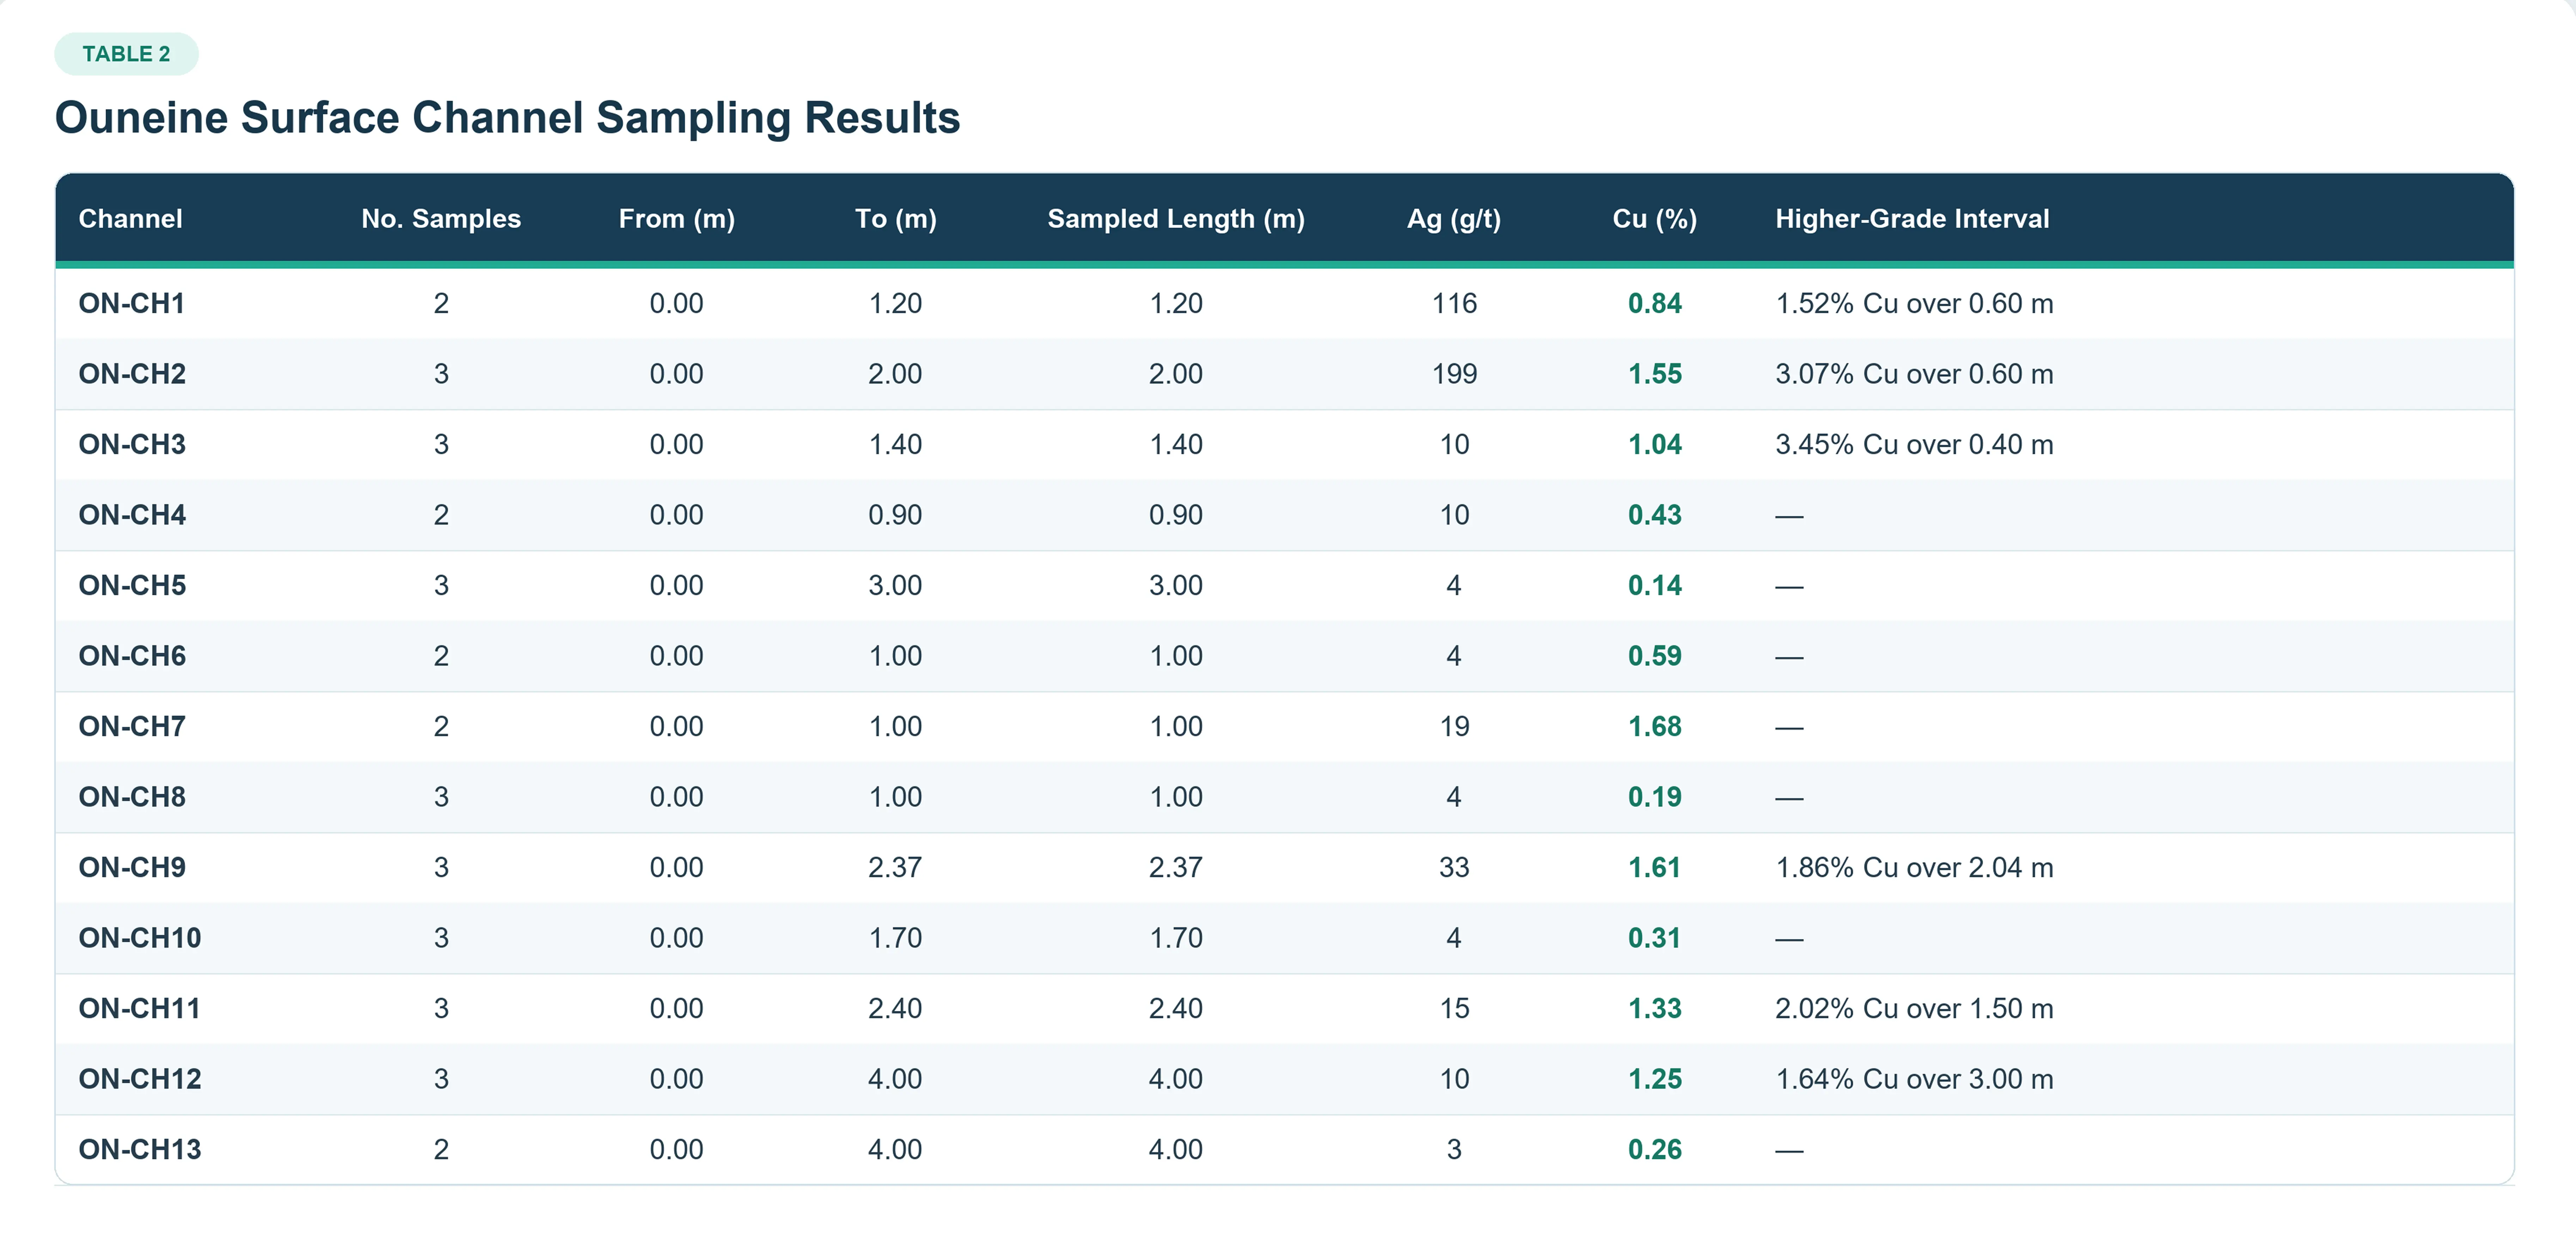Select the ON-CH7 Cu value 1.68
The height and width of the screenshot is (1241, 2576).
coord(1655,727)
